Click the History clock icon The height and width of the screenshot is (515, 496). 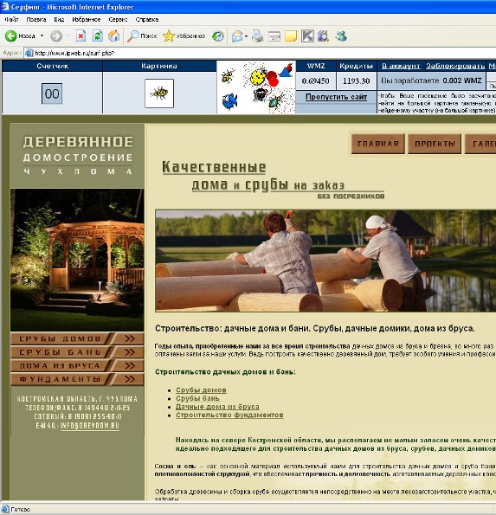(x=217, y=35)
